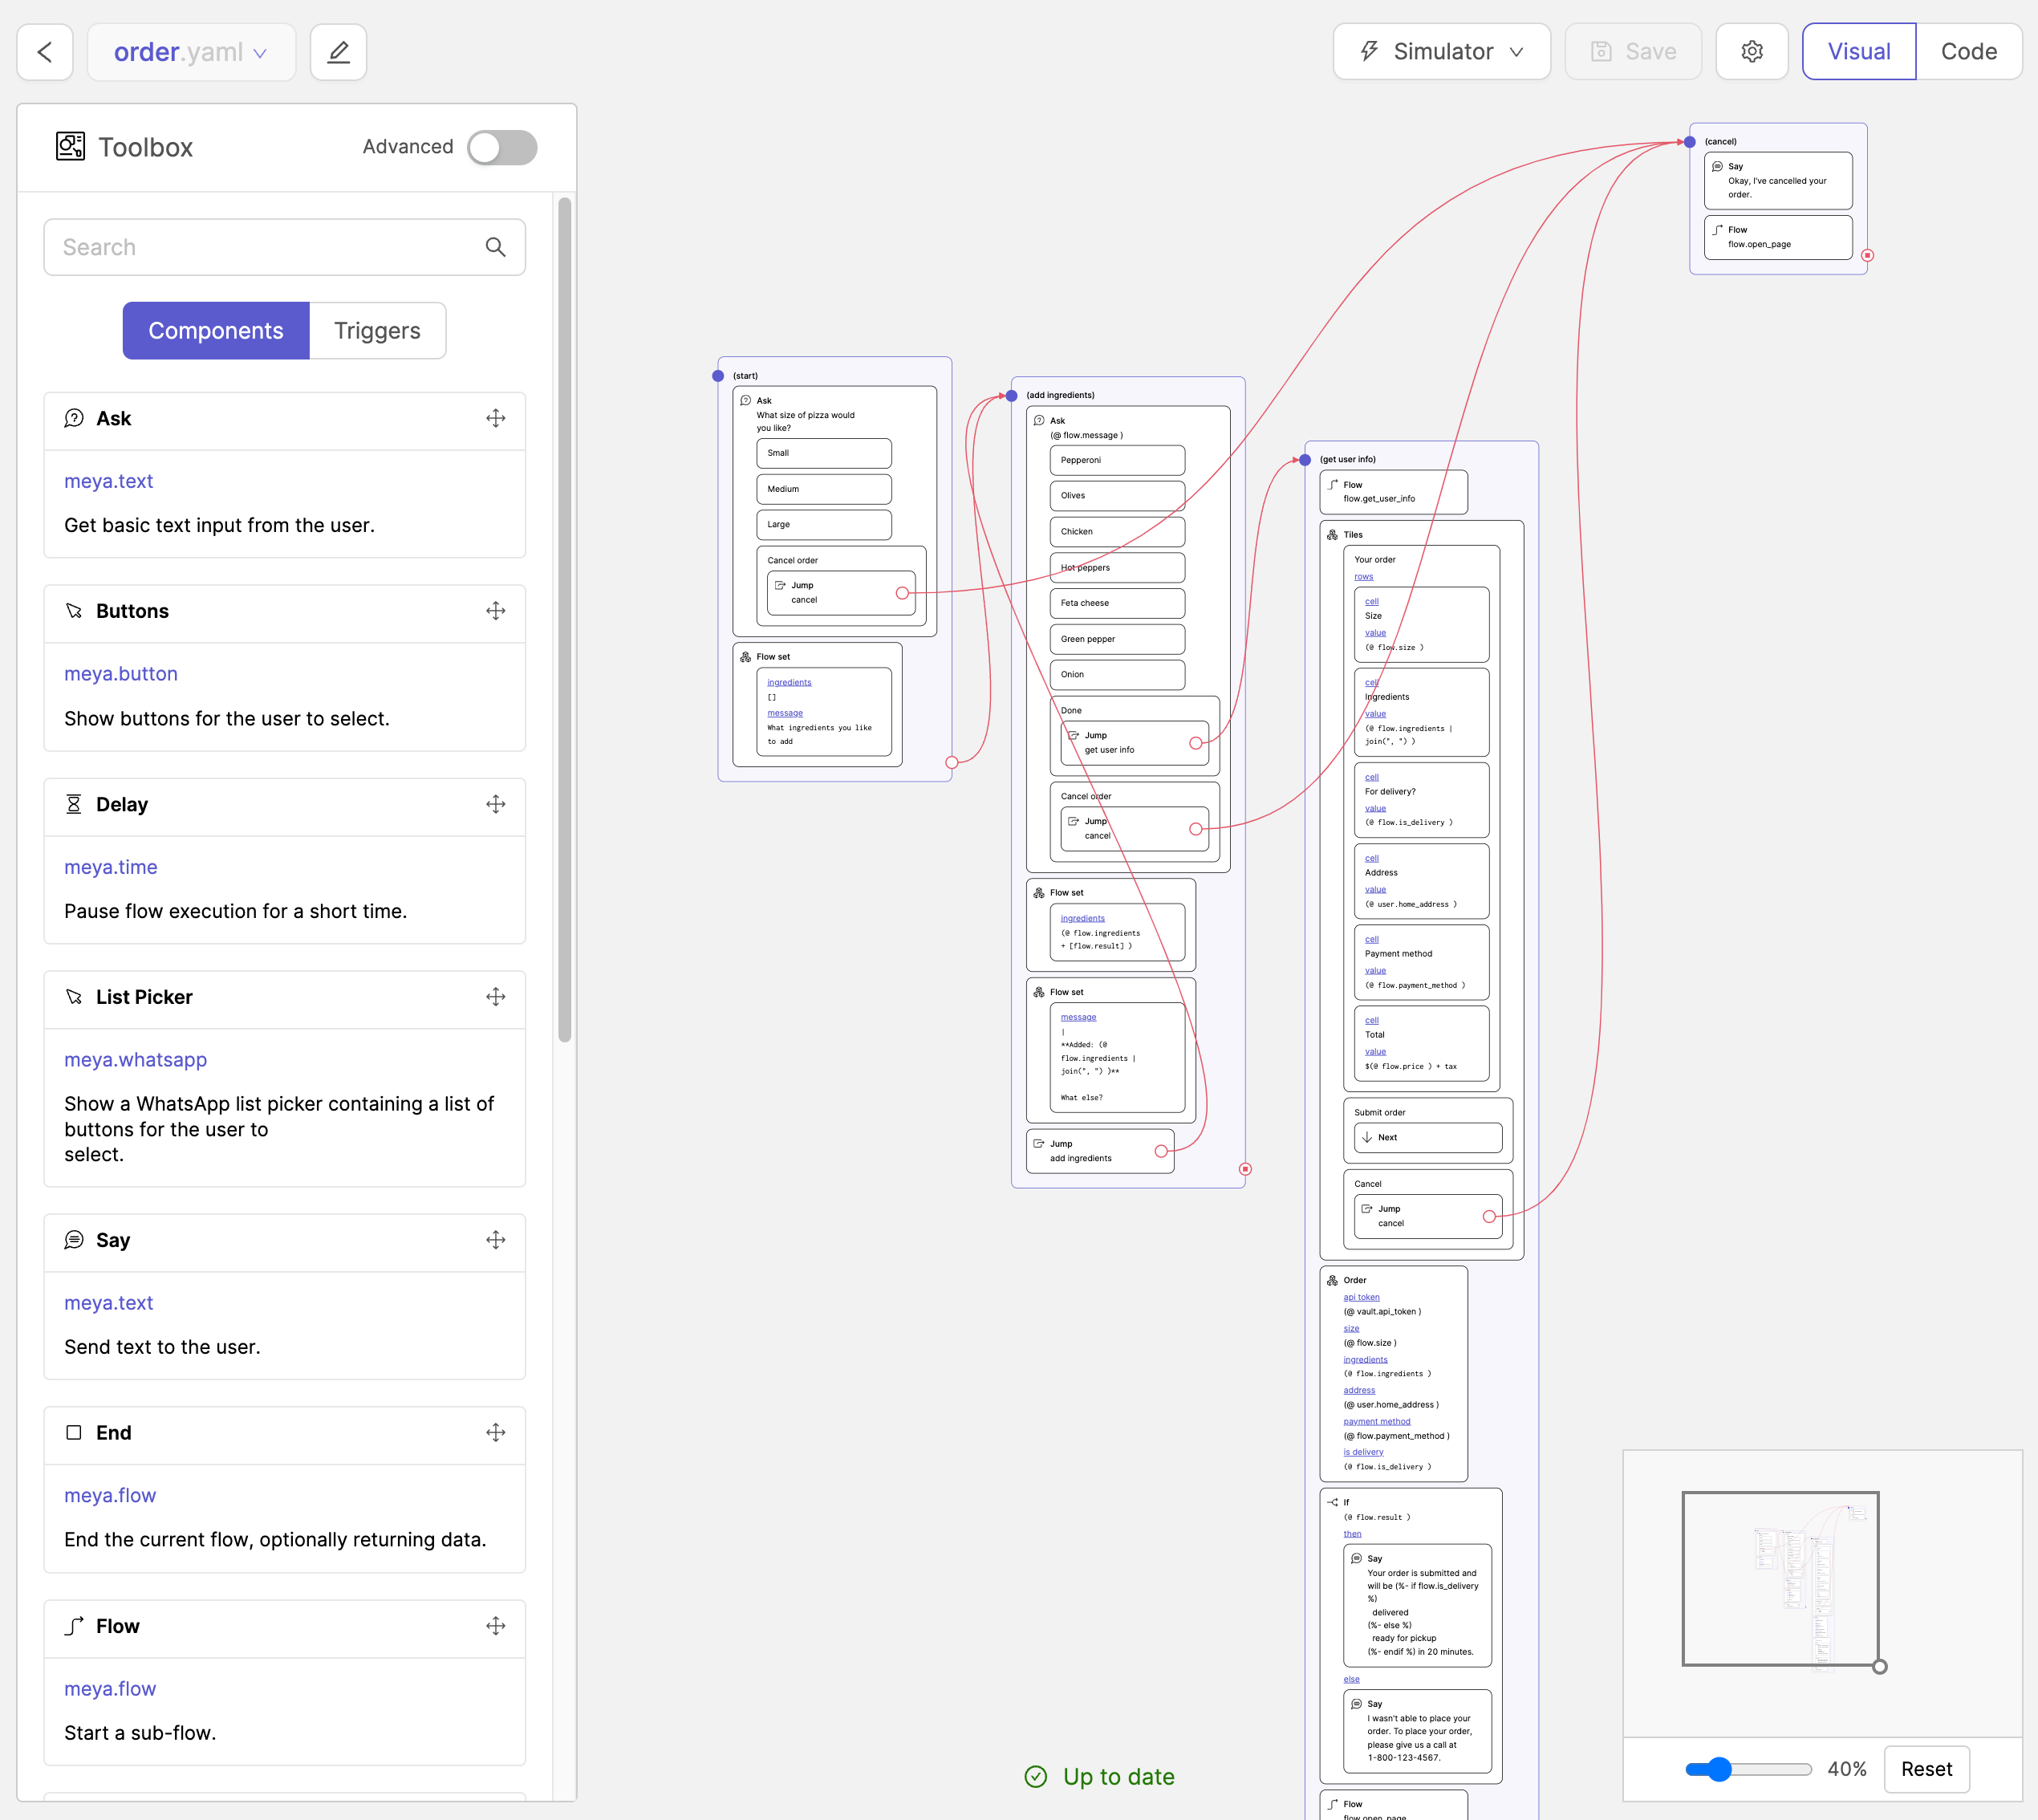
Task: Click the Jump get user info output port
Action: [x=1196, y=743]
